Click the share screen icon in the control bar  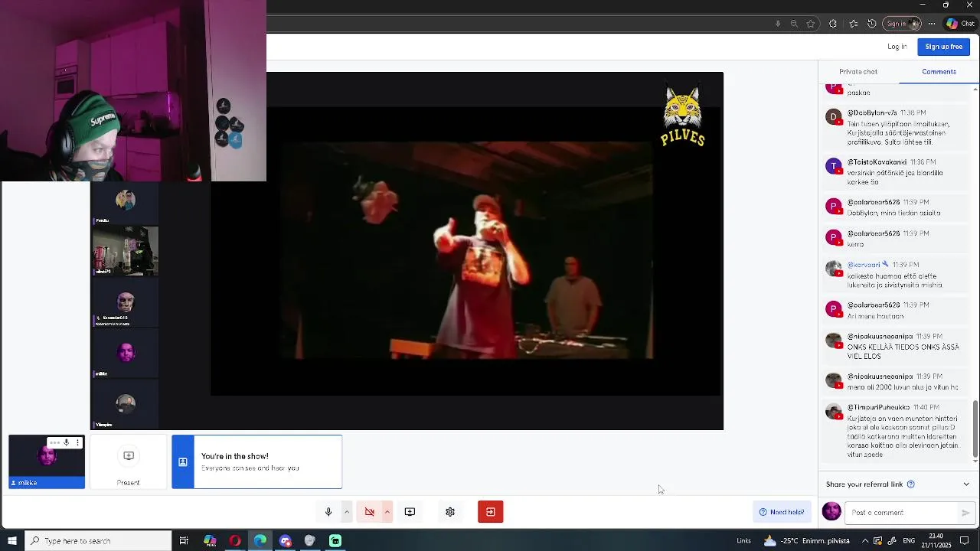[x=410, y=512]
